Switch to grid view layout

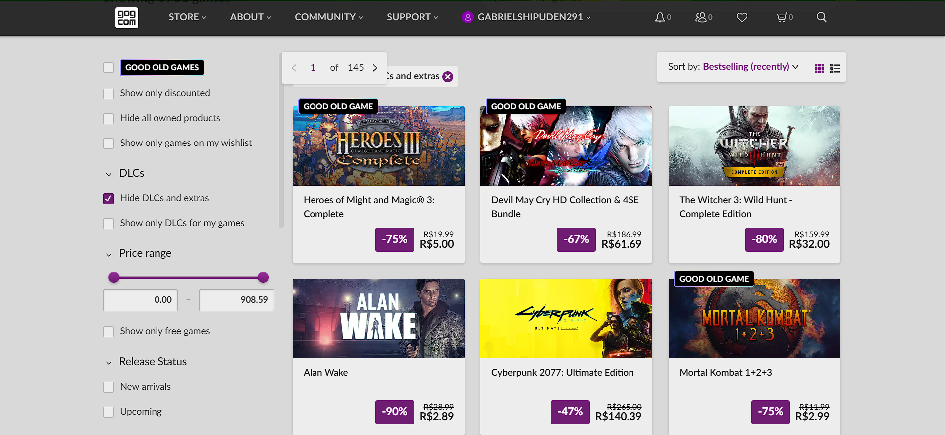[819, 68]
